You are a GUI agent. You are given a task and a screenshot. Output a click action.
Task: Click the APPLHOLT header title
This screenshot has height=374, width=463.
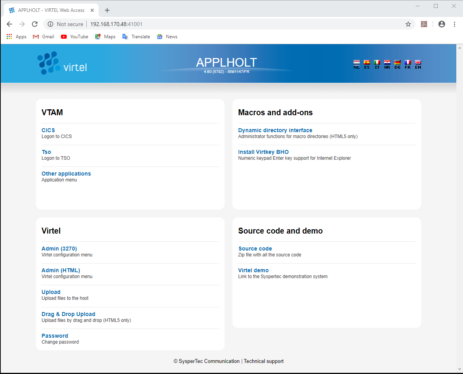[227, 62]
